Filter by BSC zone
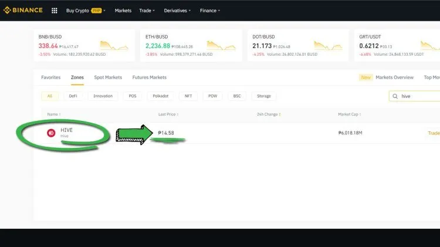 (x=237, y=96)
